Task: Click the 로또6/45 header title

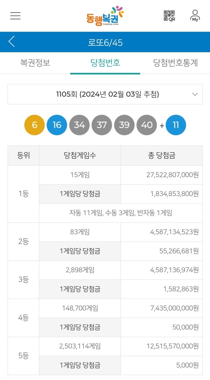Action: pyautogui.click(x=105, y=43)
